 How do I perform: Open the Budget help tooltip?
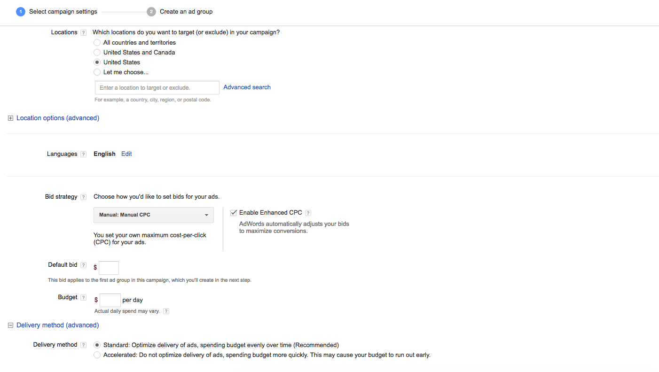pyautogui.click(x=83, y=297)
